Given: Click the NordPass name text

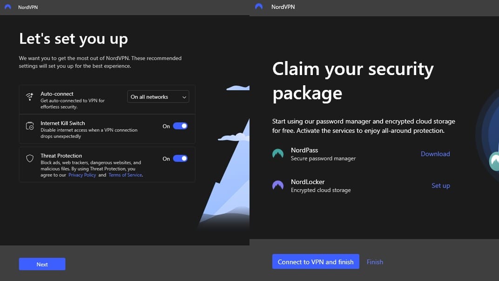Looking at the screenshot, I should click(304, 150).
